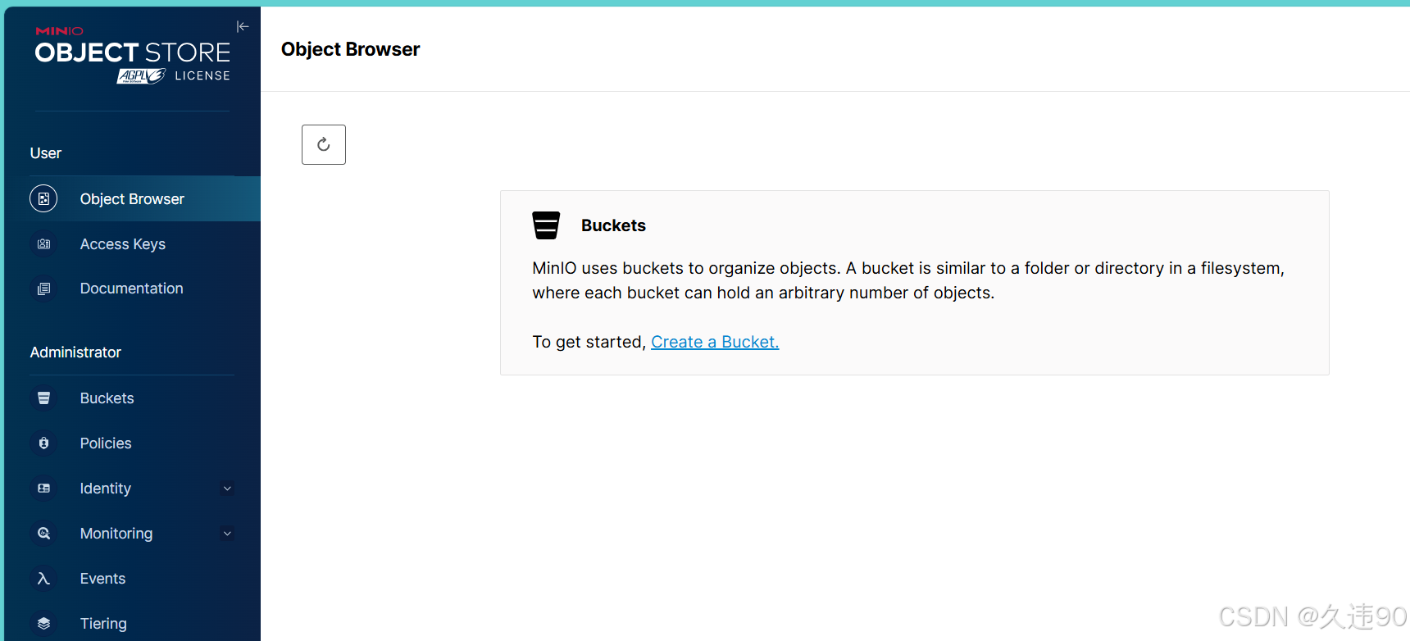Click the Tiering layers icon

click(x=44, y=624)
